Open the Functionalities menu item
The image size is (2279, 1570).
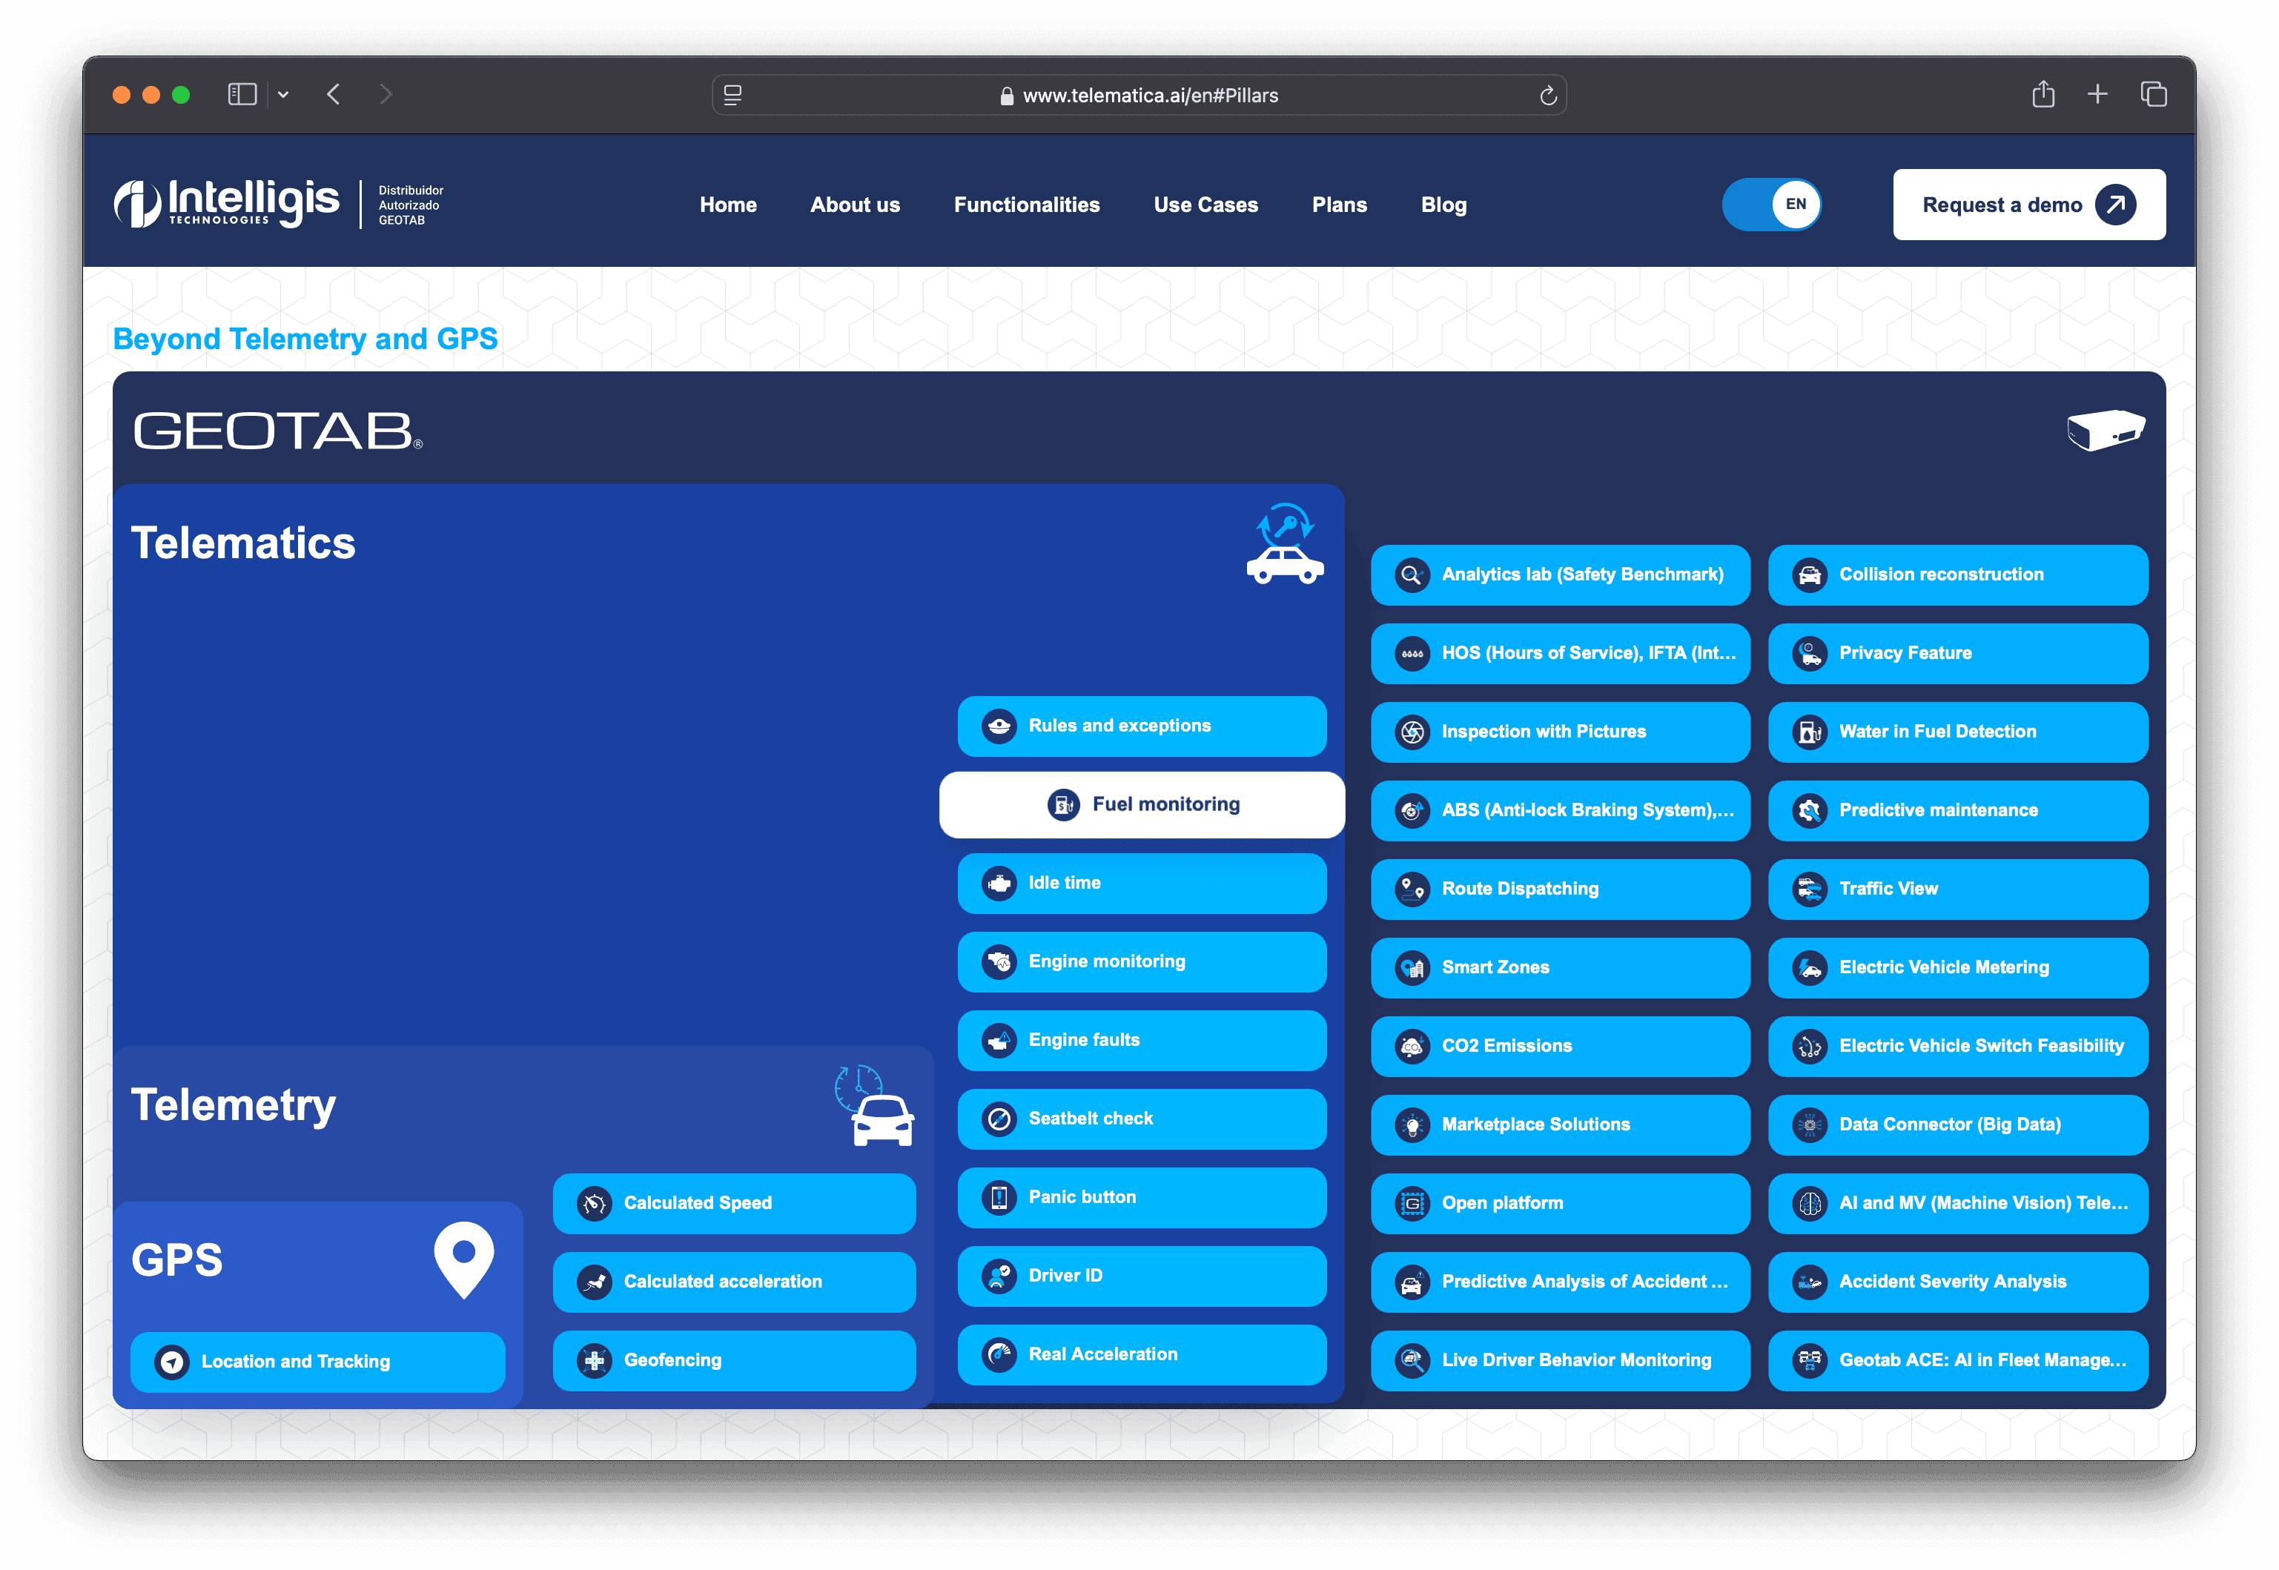1027,205
